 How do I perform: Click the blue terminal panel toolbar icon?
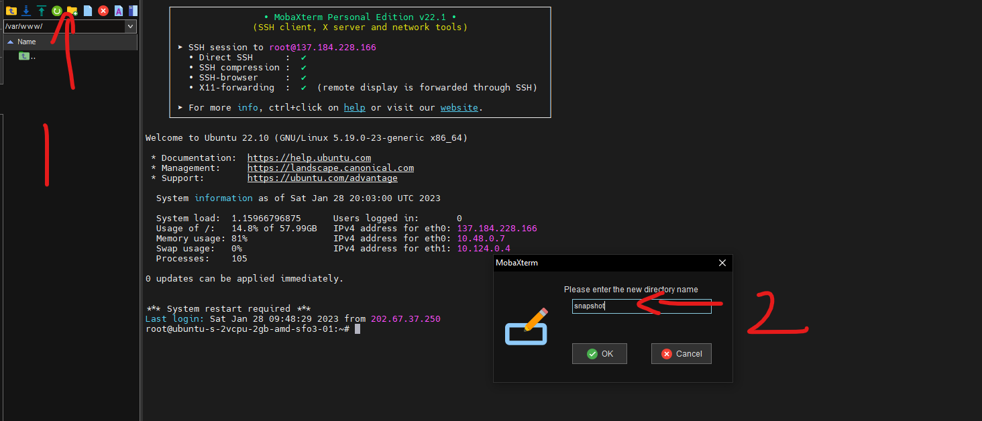[133, 11]
